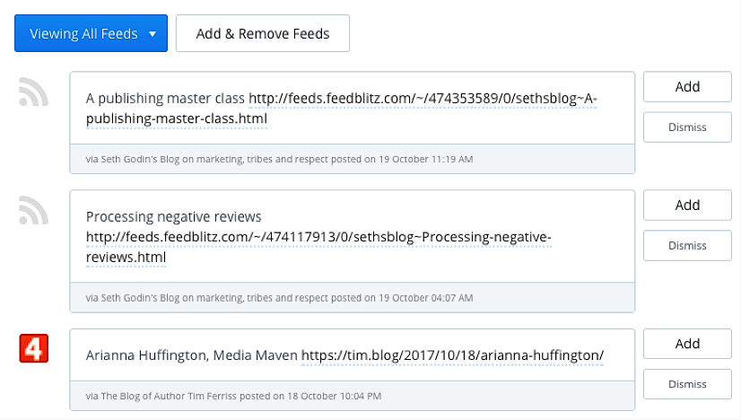Image resolution: width=741 pixels, height=420 pixels.
Task: Click the red 4 icon for Tim Ferriss blog
Action: pyautogui.click(x=33, y=348)
